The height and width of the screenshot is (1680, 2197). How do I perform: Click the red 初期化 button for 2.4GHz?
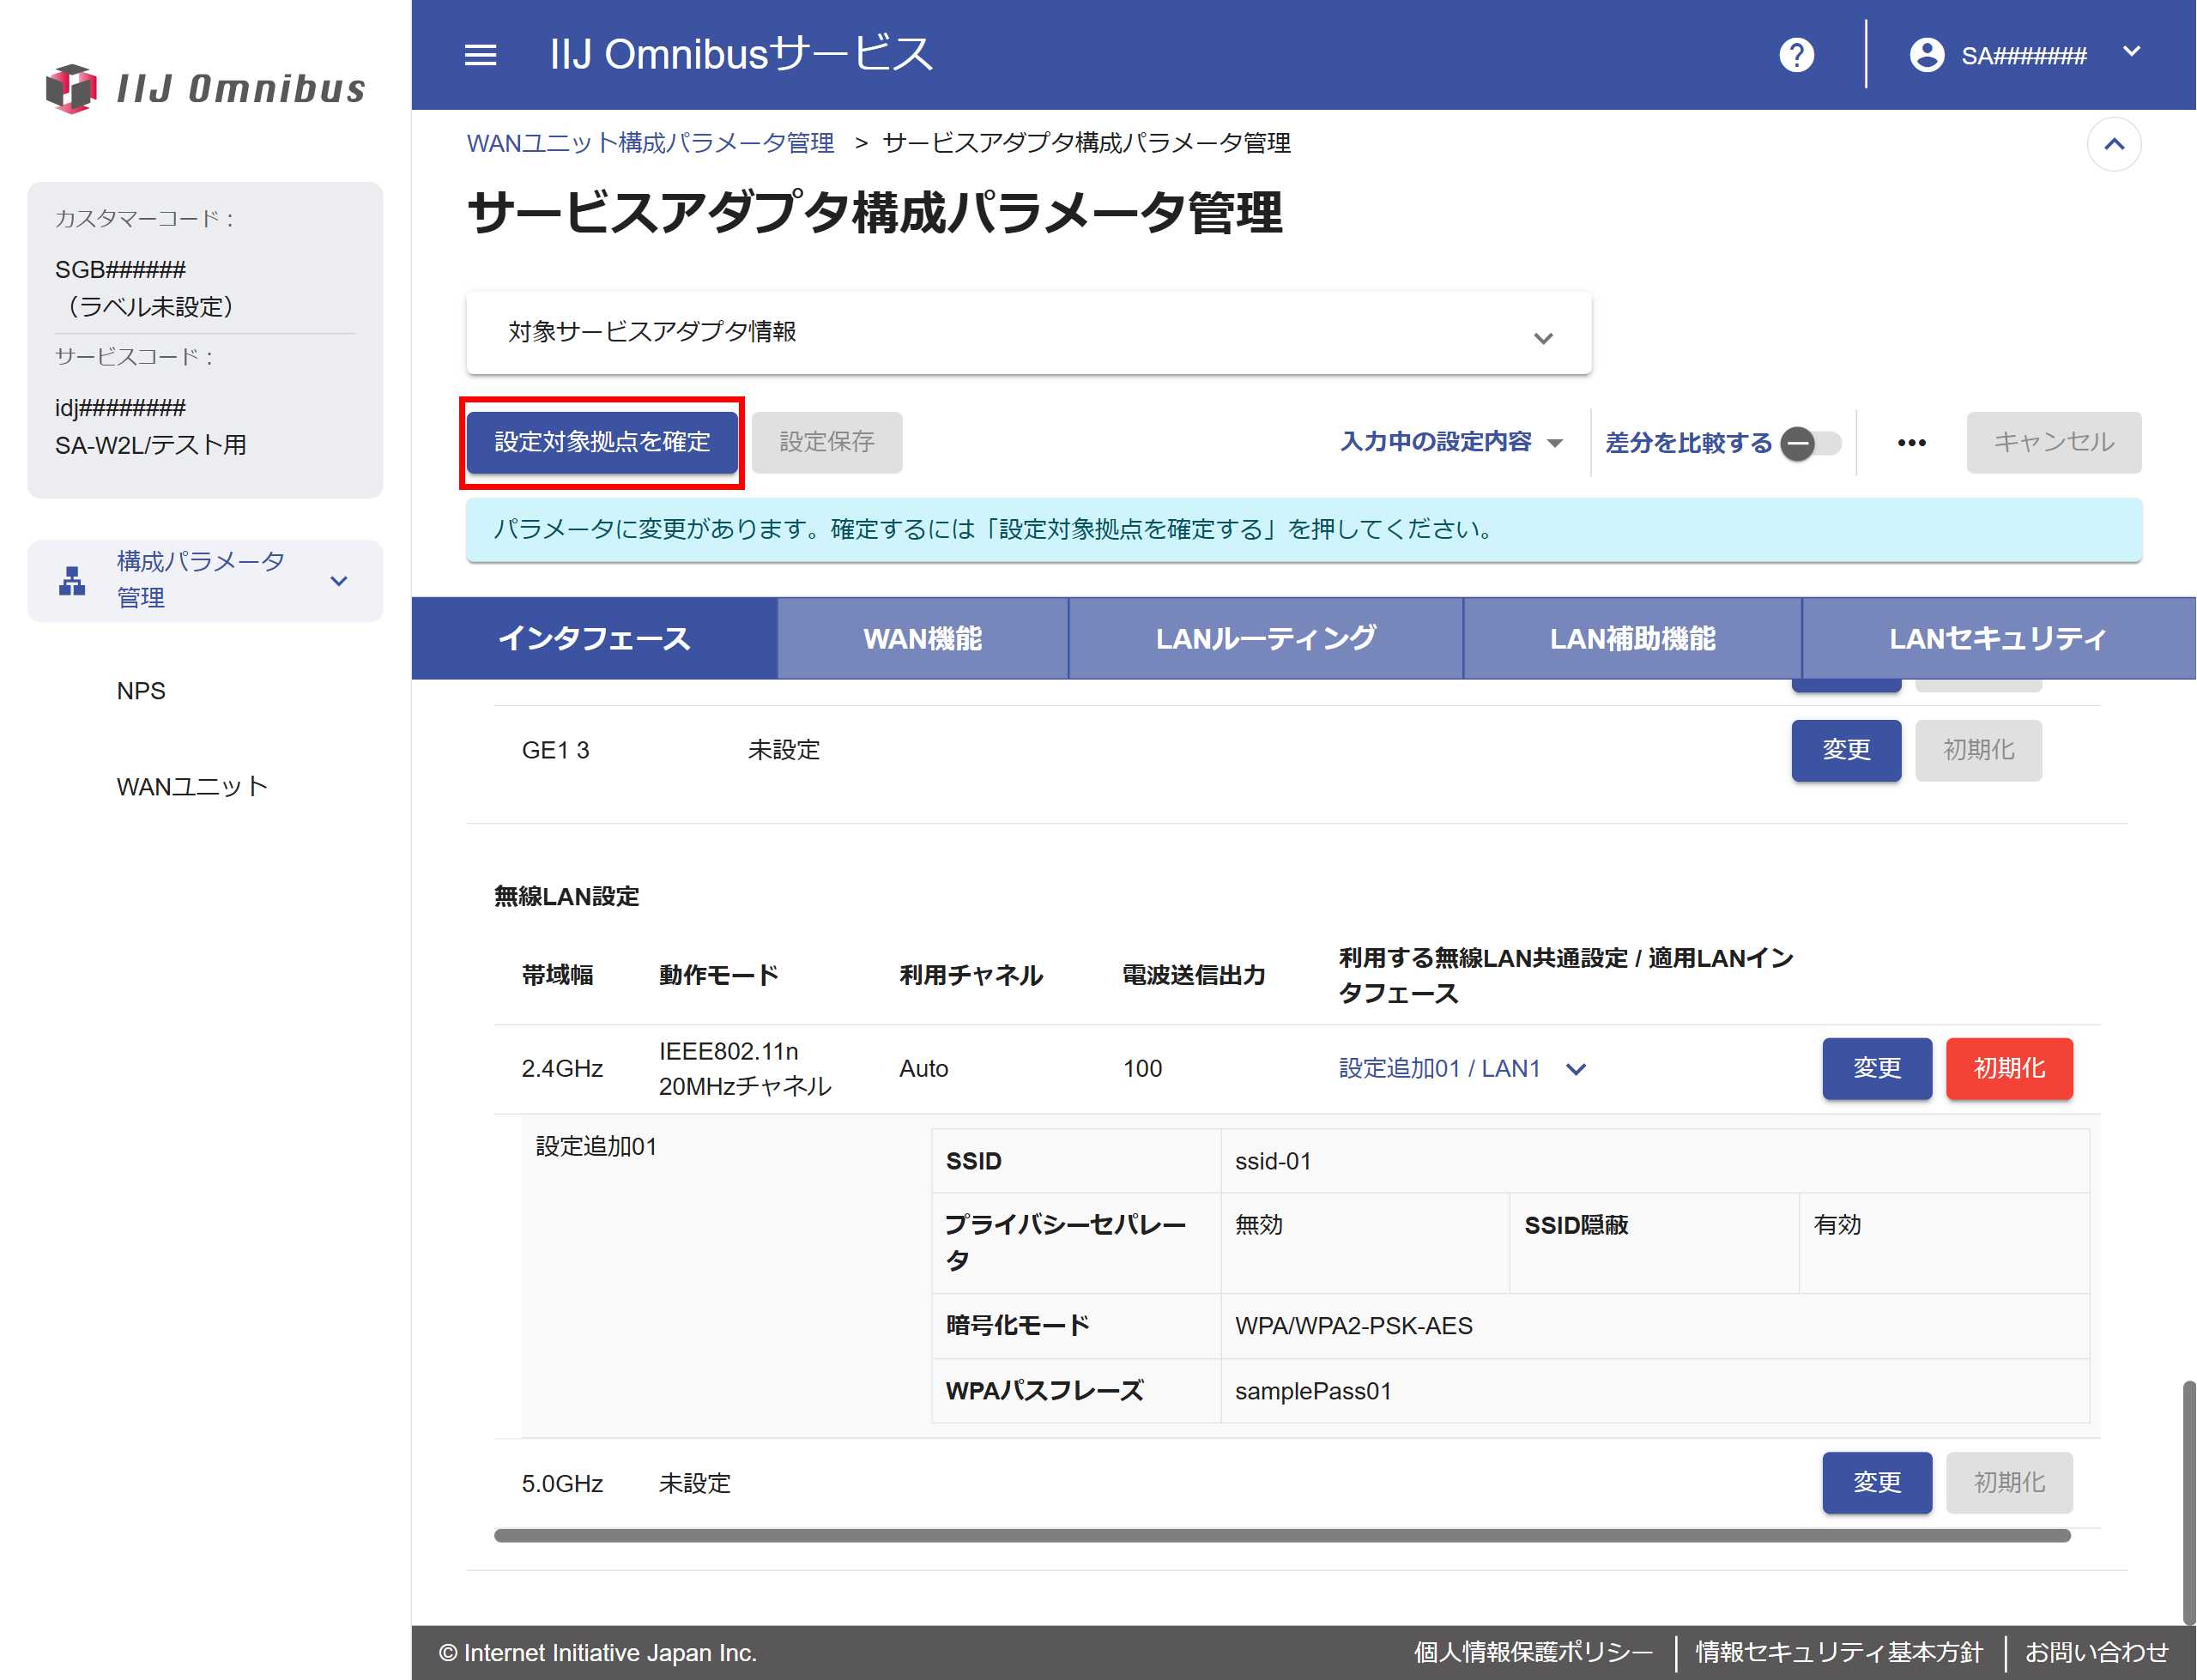[x=2009, y=1068]
